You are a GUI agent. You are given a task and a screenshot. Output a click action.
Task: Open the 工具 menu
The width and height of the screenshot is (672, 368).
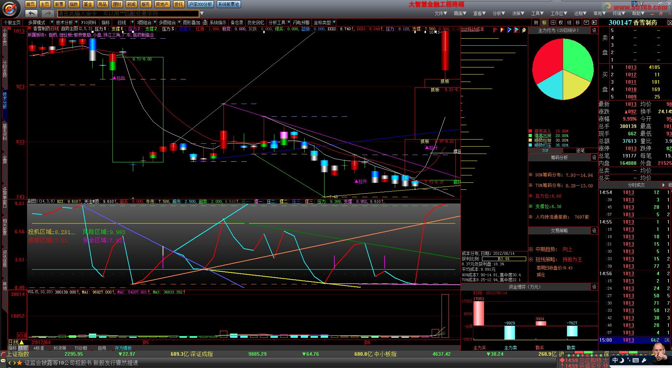pos(537,13)
